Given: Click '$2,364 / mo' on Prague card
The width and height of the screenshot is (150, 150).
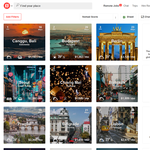Looking at the screenshot, I should [x=35, y=140].
